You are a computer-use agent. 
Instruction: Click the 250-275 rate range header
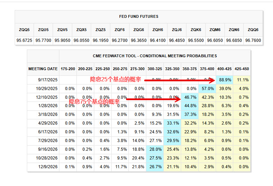tap(120, 69)
